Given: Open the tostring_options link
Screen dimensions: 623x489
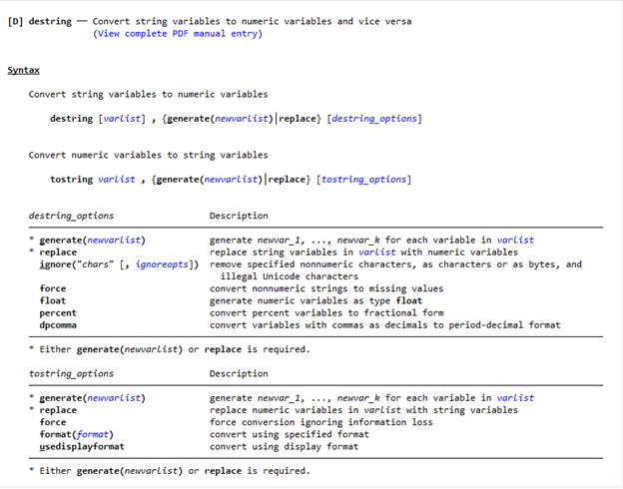Looking at the screenshot, I should click(x=363, y=180).
